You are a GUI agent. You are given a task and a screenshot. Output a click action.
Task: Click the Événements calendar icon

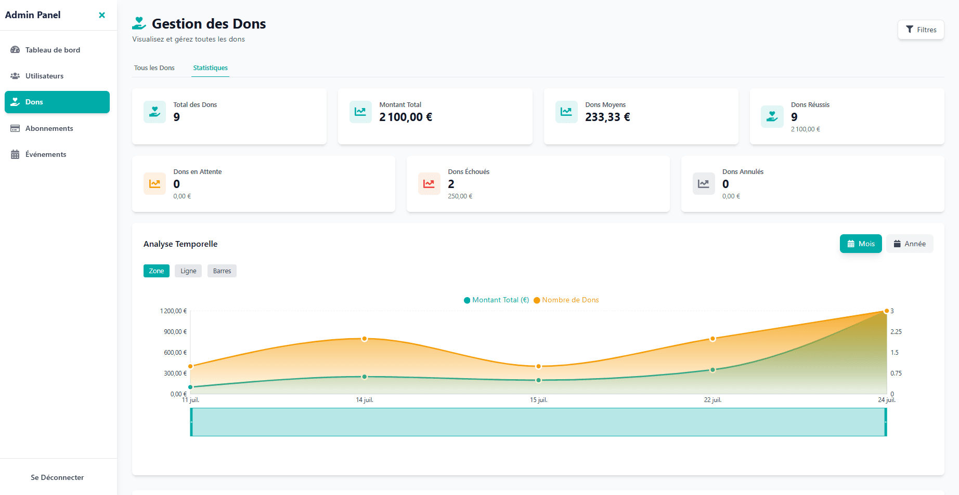click(15, 154)
